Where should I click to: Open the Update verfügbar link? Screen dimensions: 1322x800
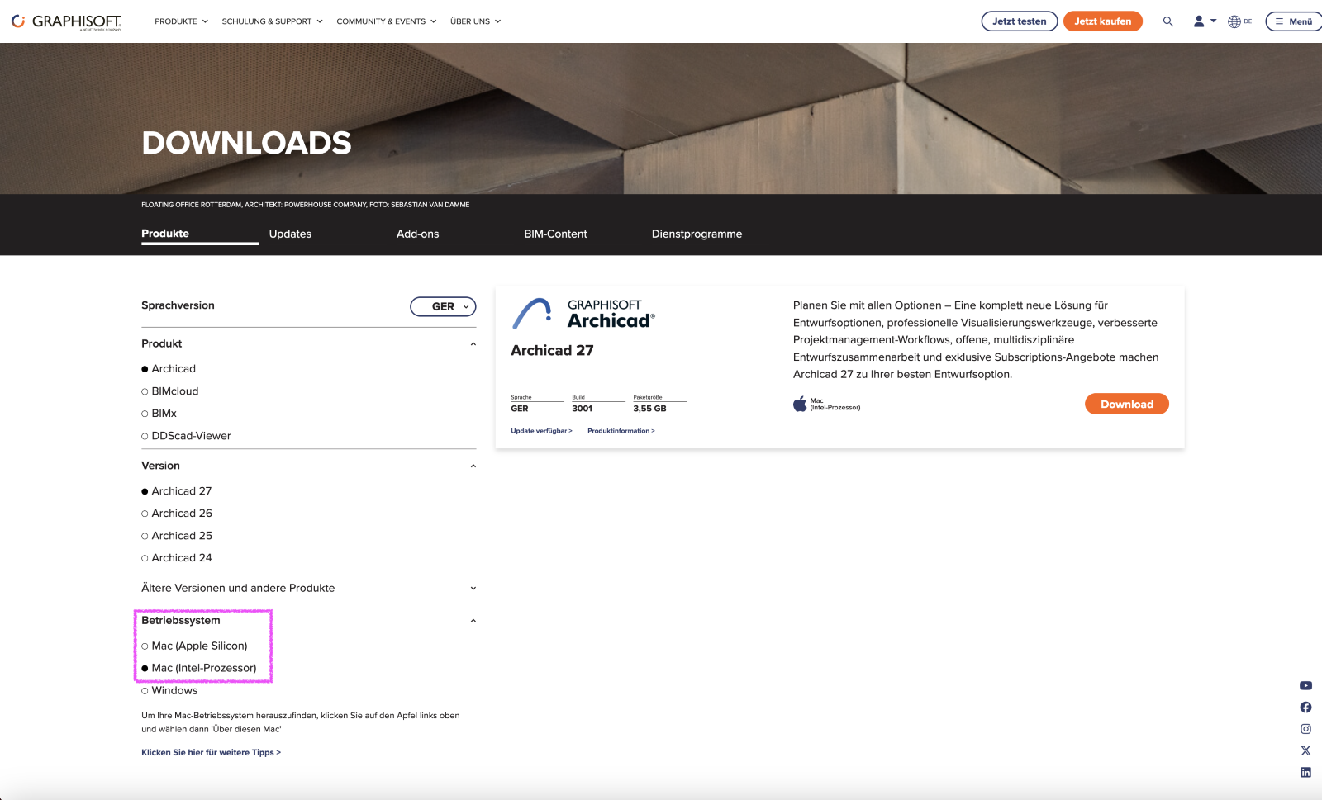(x=541, y=431)
